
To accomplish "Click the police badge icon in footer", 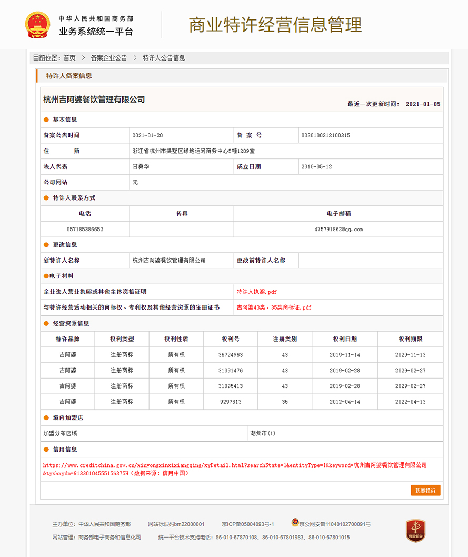I will [x=295, y=522].
